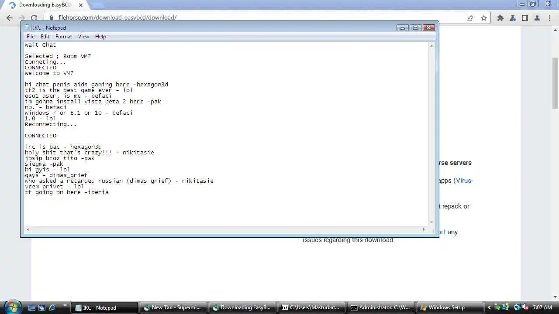Viewport: 559px width, 314px height.
Task: Click the 'tf2 is the best game ever' line
Action: click(x=79, y=90)
